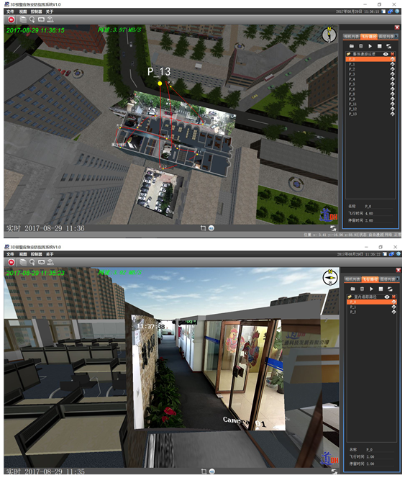The height and width of the screenshot is (478, 405).
Task: Collapse the 整体漫游巡逻 path folder
Action: (x=348, y=54)
